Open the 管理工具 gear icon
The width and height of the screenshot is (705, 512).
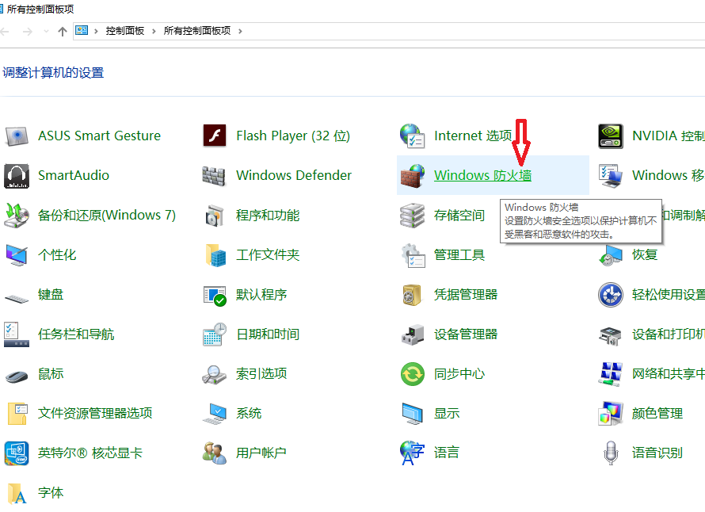[413, 255]
